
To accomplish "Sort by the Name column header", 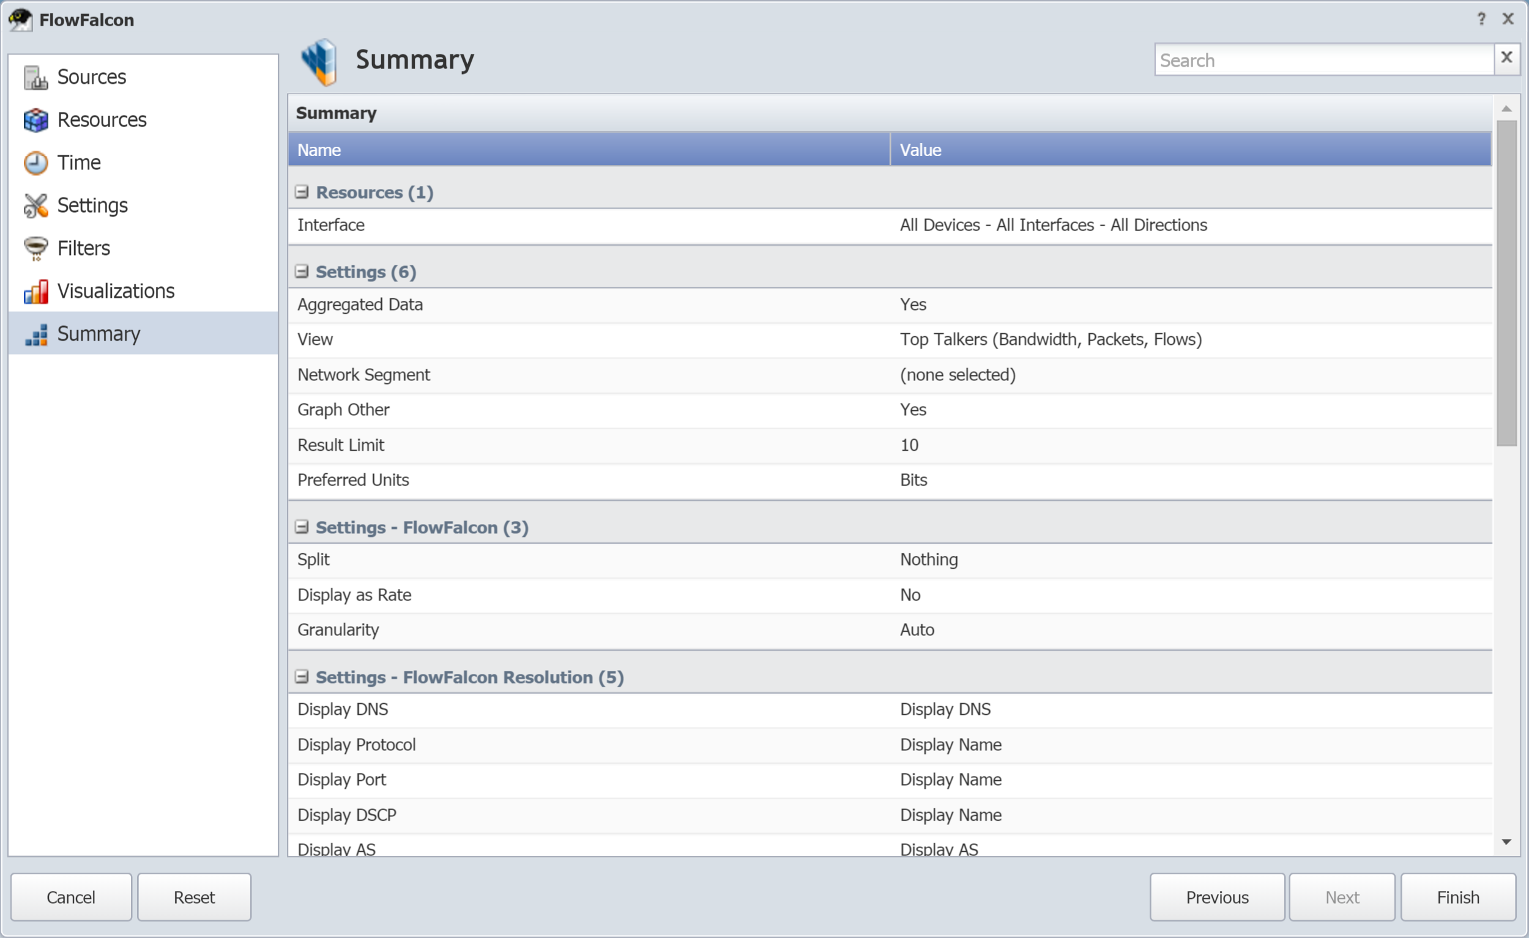I will pyautogui.click(x=589, y=150).
